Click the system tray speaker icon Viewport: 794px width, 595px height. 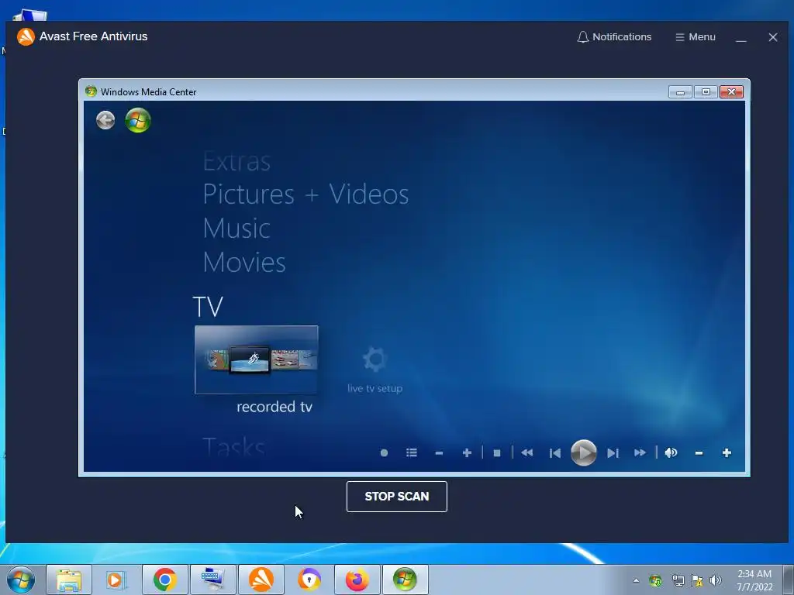716,580
